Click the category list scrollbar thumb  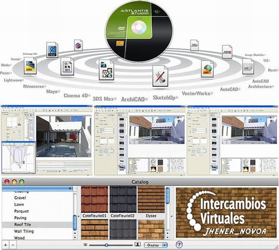(75, 223)
